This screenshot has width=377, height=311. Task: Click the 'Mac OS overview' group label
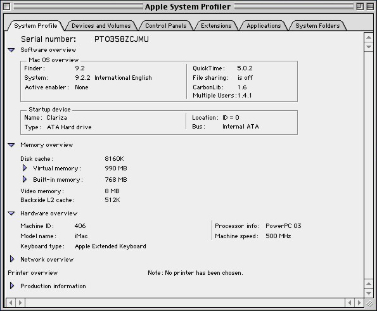click(54, 60)
